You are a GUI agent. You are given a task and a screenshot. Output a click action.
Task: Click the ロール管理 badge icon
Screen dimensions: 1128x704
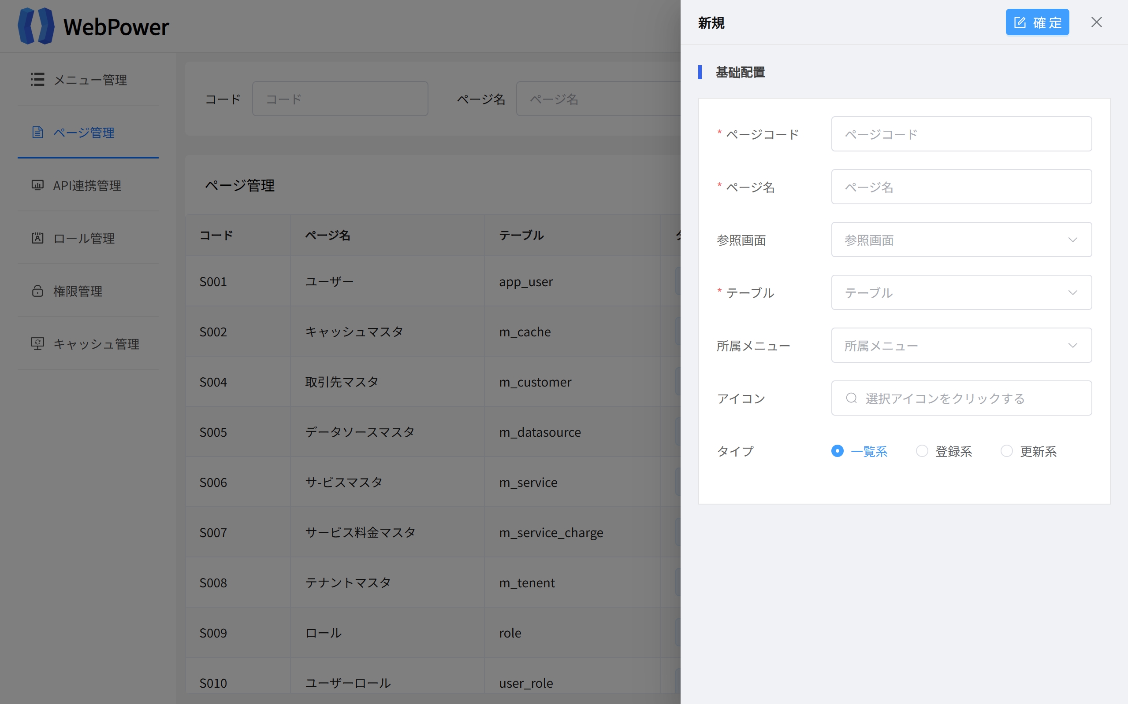(x=38, y=238)
